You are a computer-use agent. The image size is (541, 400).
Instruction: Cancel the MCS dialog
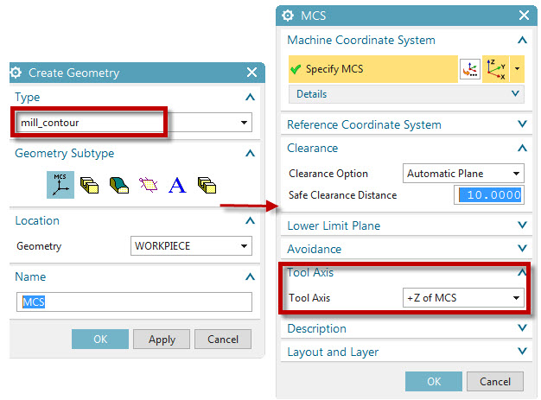(495, 381)
